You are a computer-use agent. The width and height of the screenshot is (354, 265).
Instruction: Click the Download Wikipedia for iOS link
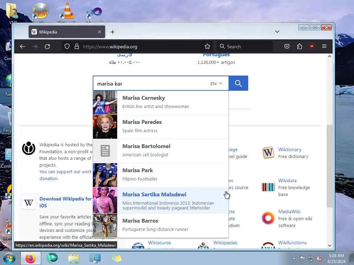click(65, 202)
